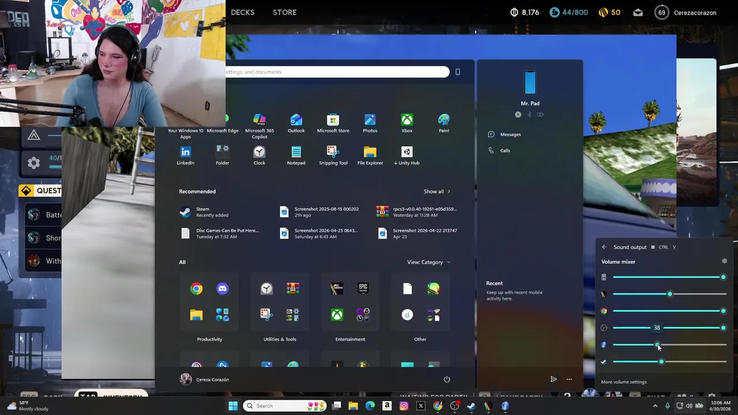Show hidden system tray icons
Viewport: 738px width, 415px height.
click(655, 406)
